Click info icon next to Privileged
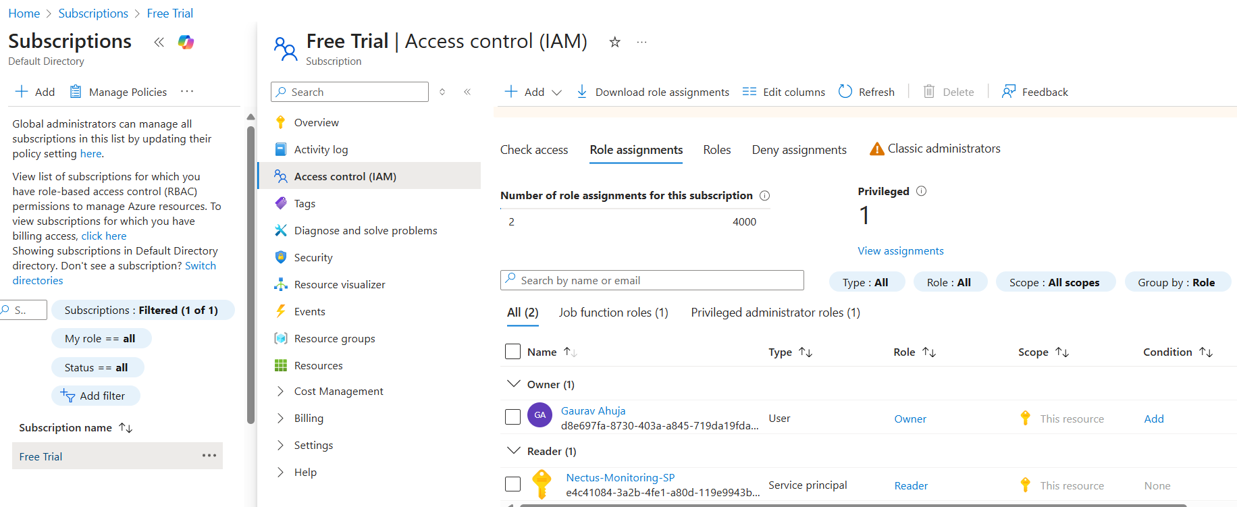Image resolution: width=1237 pixels, height=507 pixels. 921,191
